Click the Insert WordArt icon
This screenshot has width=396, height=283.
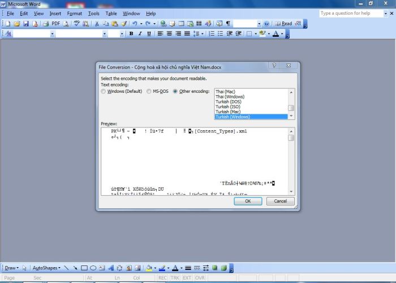(111, 268)
